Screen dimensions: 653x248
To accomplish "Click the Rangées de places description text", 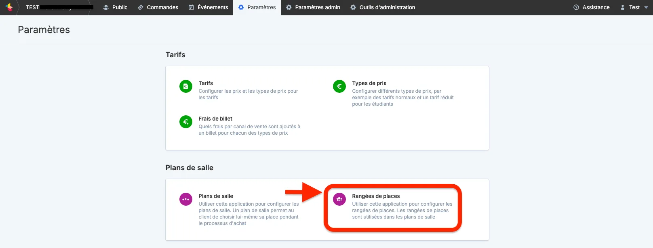I will click(x=402, y=210).
